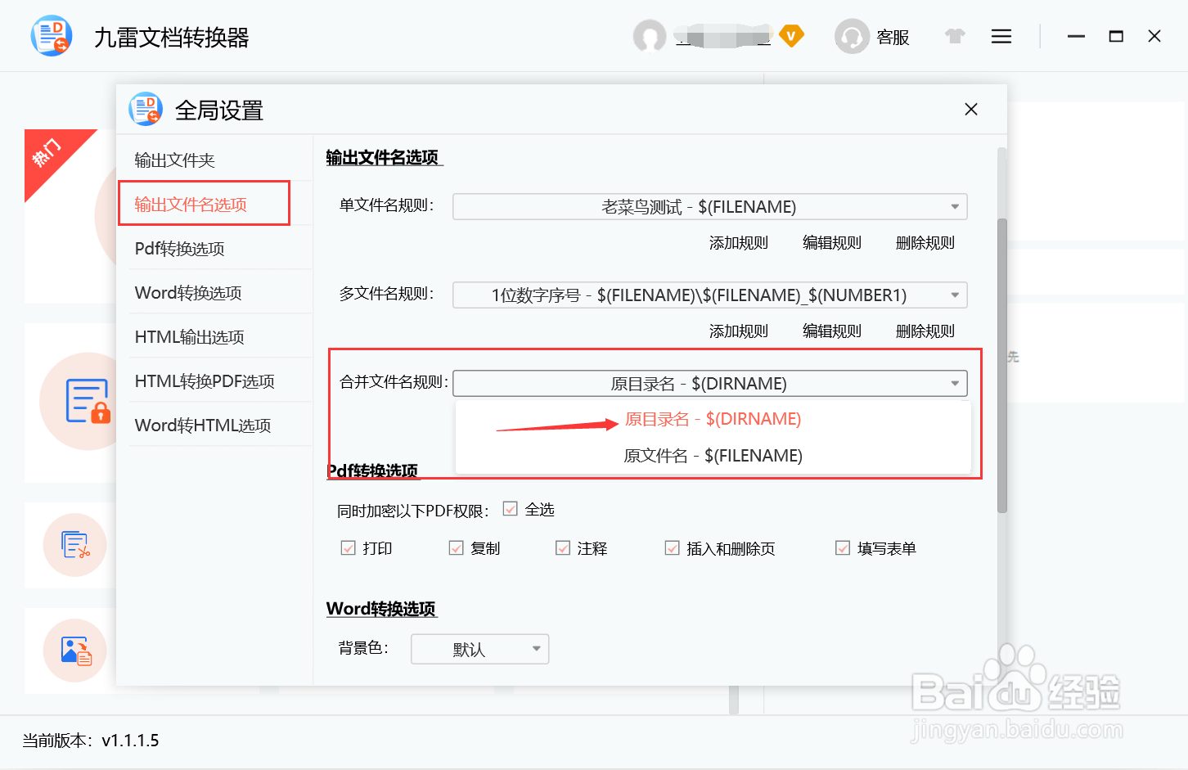Click the settings dialog vertical scrollbar

point(1002,366)
